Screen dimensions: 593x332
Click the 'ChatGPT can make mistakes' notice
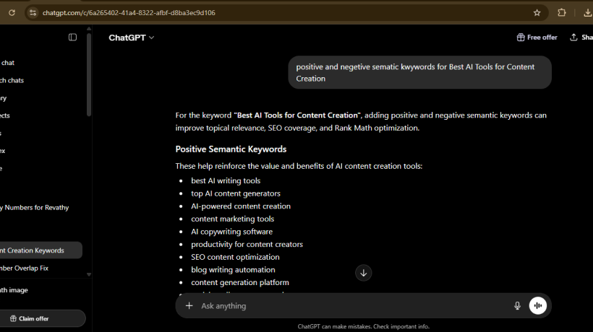(x=364, y=327)
